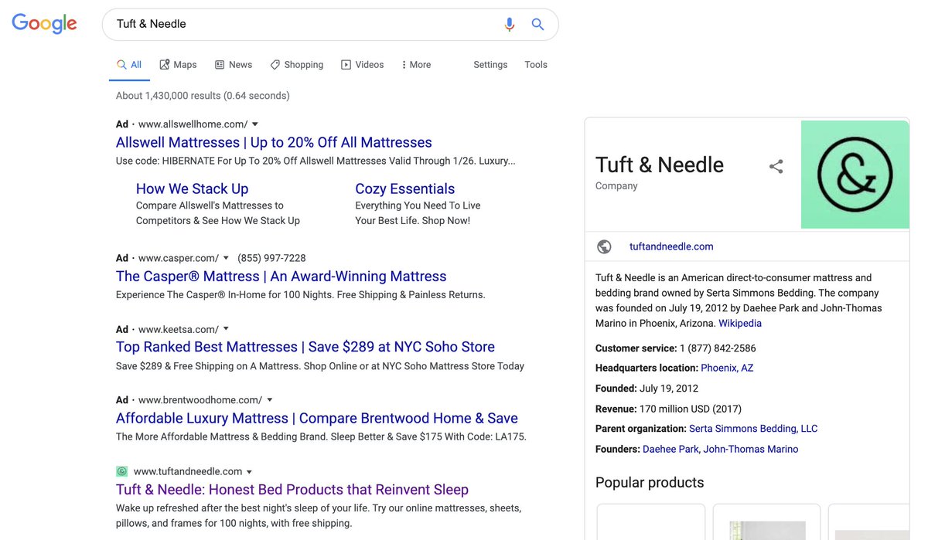Click globe icon beside tuftandneedle.com
Screen dimensions: 928x540
tap(605, 247)
